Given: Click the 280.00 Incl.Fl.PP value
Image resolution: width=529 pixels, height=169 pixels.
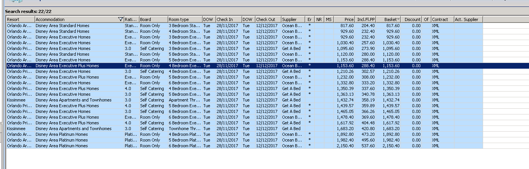Looking at the screenshot, I should pyautogui.click(x=368, y=54).
